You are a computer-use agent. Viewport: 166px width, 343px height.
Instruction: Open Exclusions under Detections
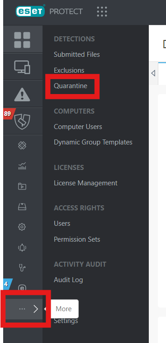(69, 70)
